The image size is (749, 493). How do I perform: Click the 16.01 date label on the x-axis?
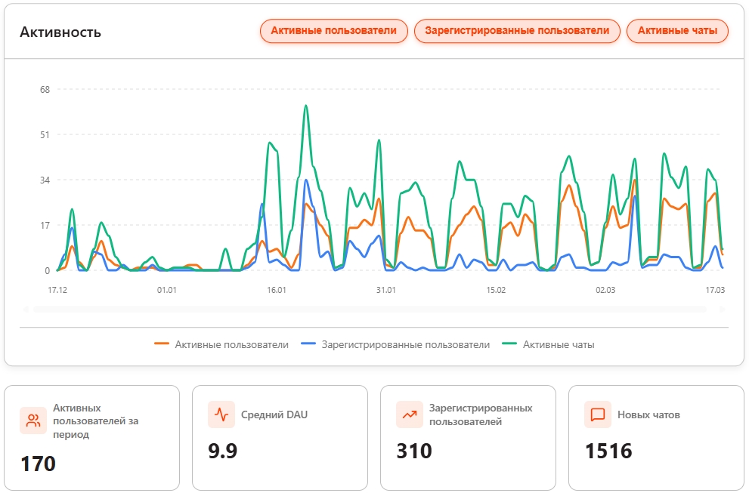pos(276,290)
